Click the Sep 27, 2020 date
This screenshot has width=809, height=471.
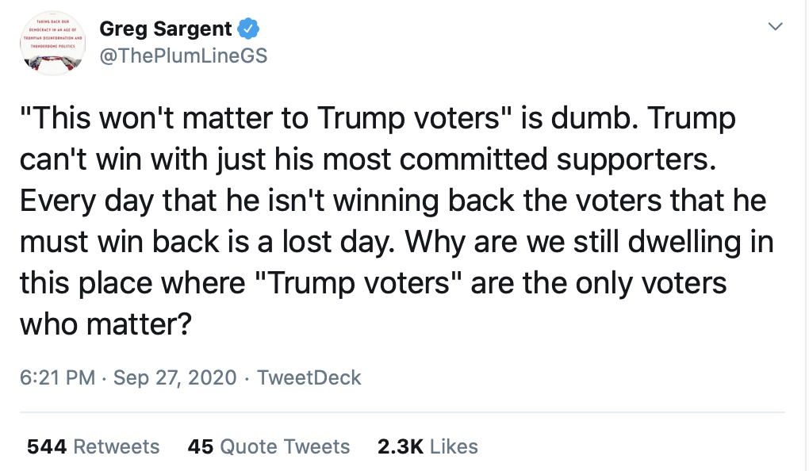click(175, 377)
